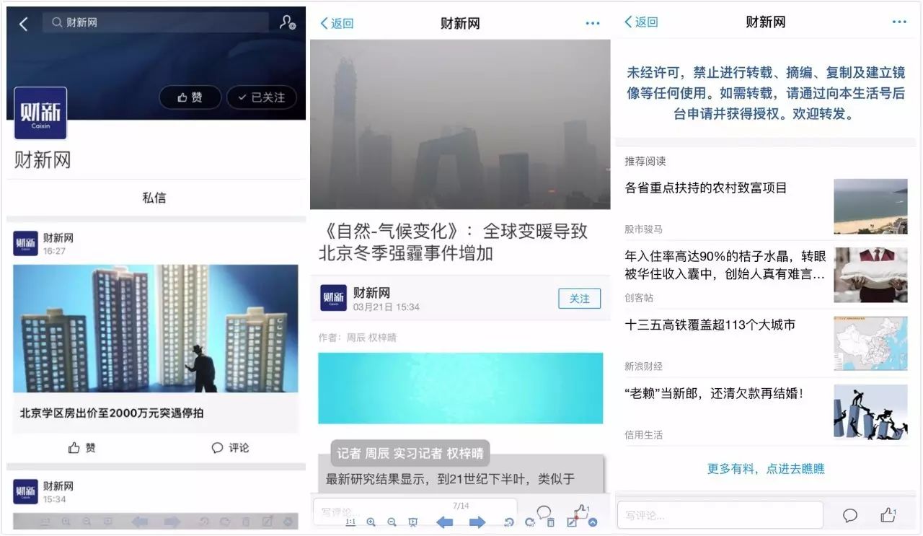Open the avatar of the 15:34 post
Image resolution: width=923 pixels, height=536 pixels.
click(x=25, y=492)
